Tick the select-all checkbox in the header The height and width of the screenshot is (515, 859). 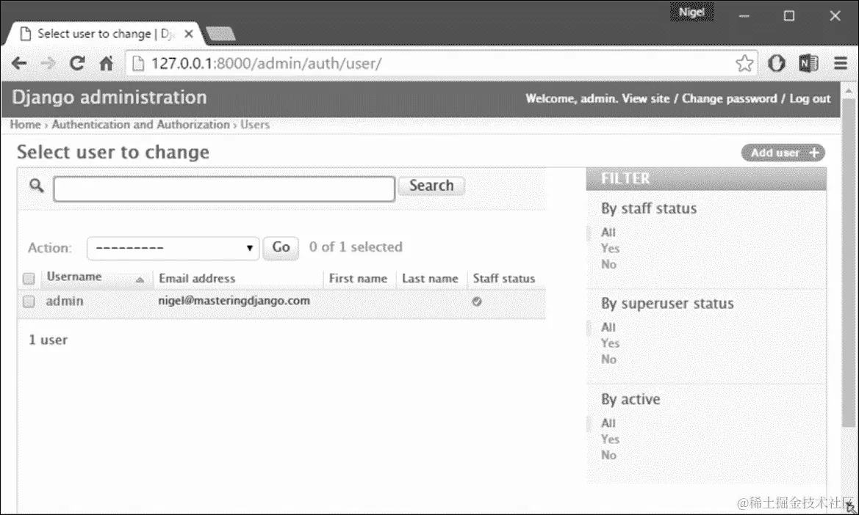(29, 279)
